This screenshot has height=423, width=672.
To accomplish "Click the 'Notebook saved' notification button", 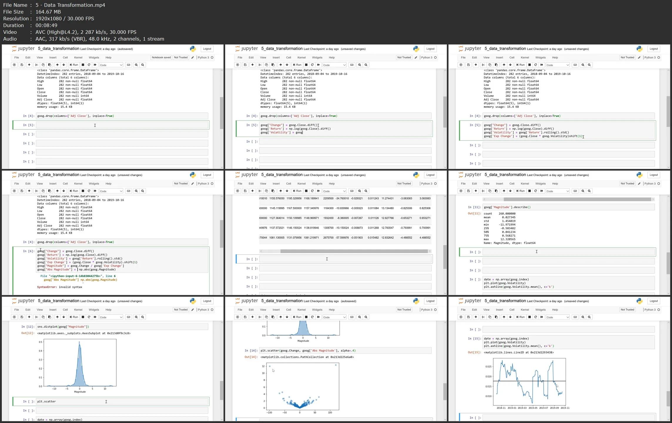I will [x=161, y=58].
